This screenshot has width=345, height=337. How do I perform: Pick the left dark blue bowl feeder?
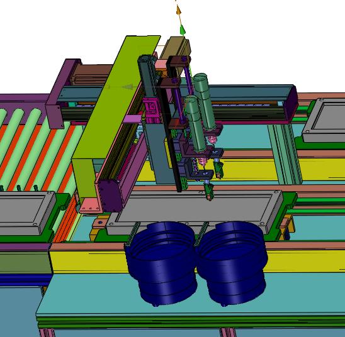click(x=162, y=263)
